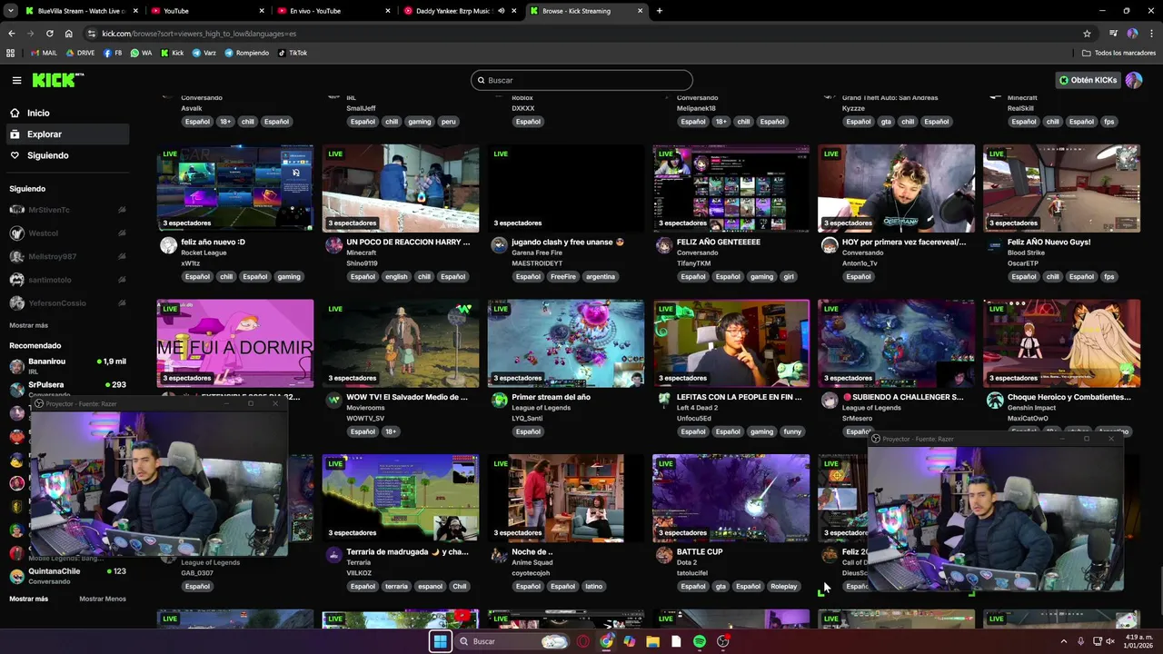Switch to the Daddy Yankee Bzrp Music tab
The height and width of the screenshot is (654, 1163).
coord(461,11)
